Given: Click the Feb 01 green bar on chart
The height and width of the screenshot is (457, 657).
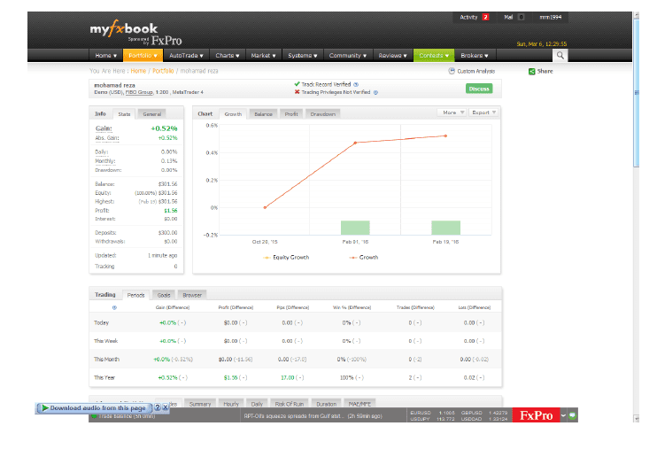Looking at the screenshot, I should click(x=355, y=228).
